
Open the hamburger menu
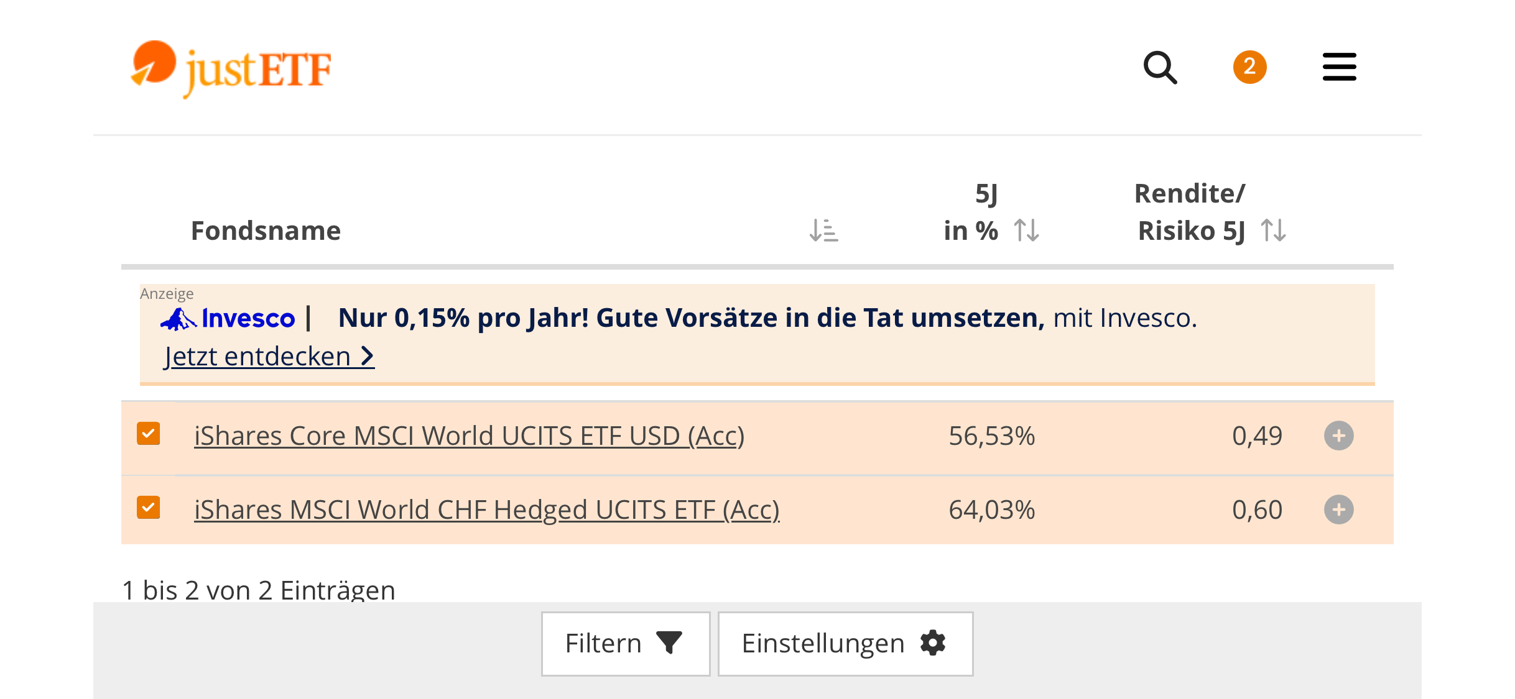click(x=1339, y=67)
